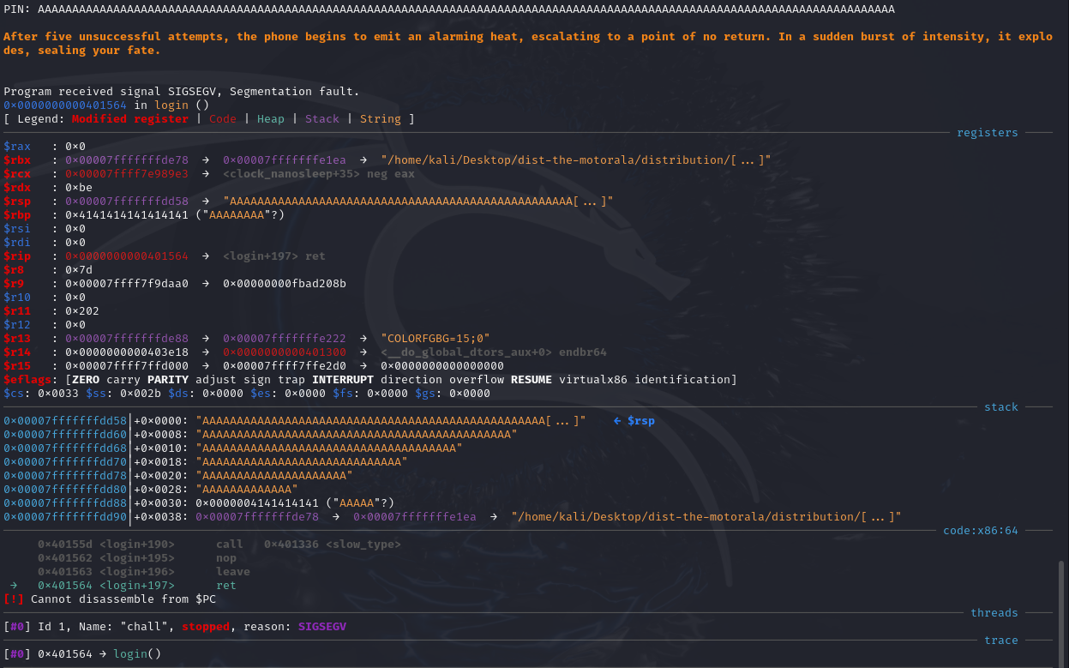Image resolution: width=1069 pixels, height=668 pixels.
Task: Click "[!] Cannot disassemble from $PC" message
Action: pyautogui.click(x=110, y=599)
